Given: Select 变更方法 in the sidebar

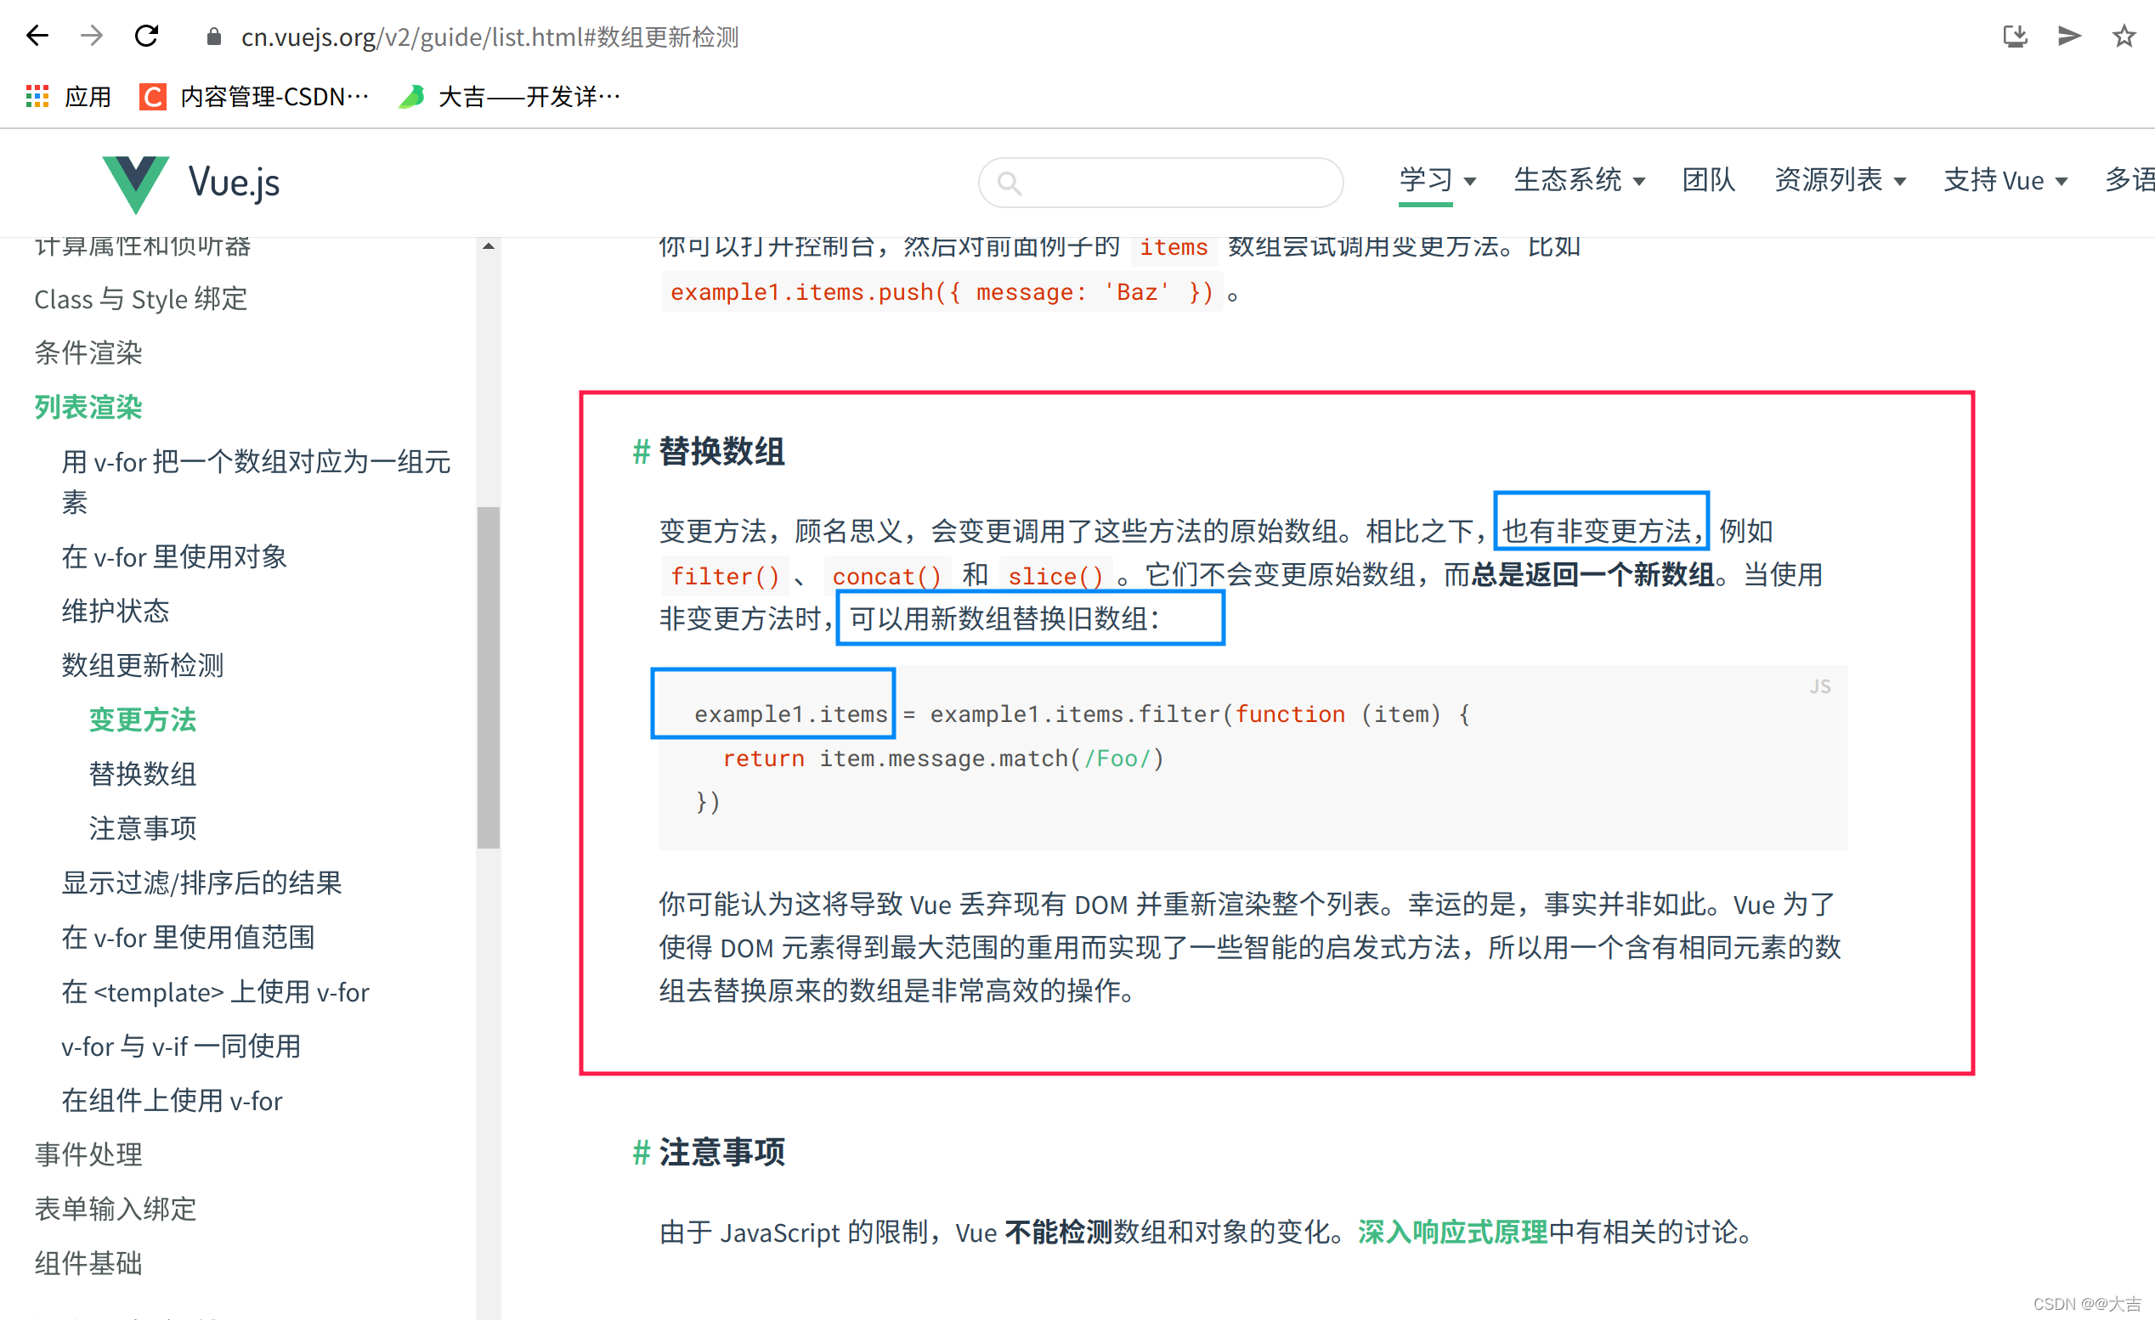Looking at the screenshot, I should [143, 719].
